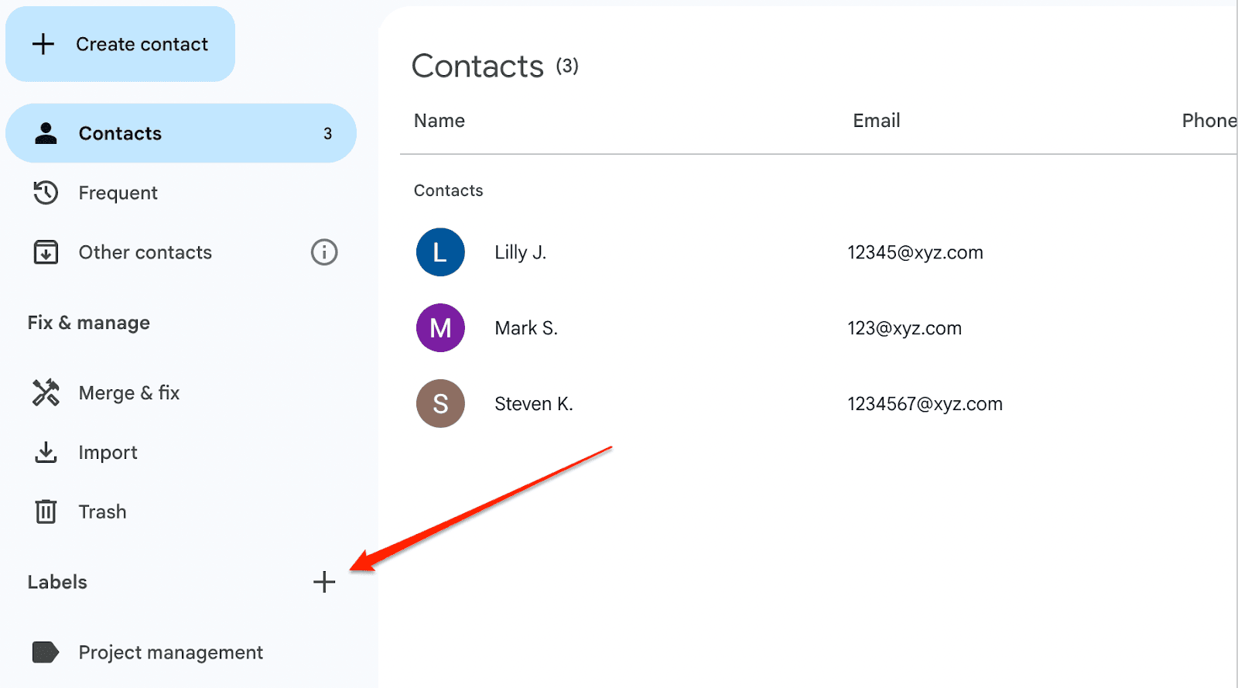The image size is (1238, 688).
Task: Create a new label with the plus icon
Action: pyautogui.click(x=324, y=582)
